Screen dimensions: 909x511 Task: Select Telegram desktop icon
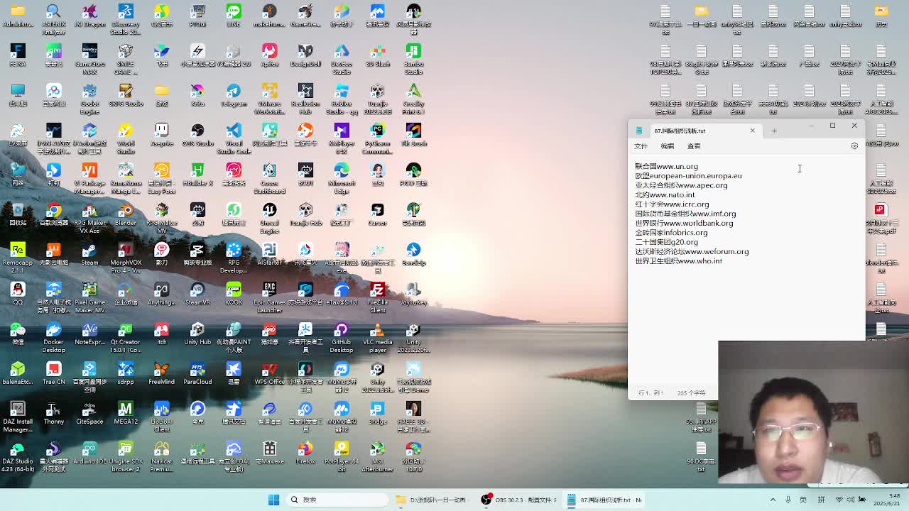tap(234, 95)
